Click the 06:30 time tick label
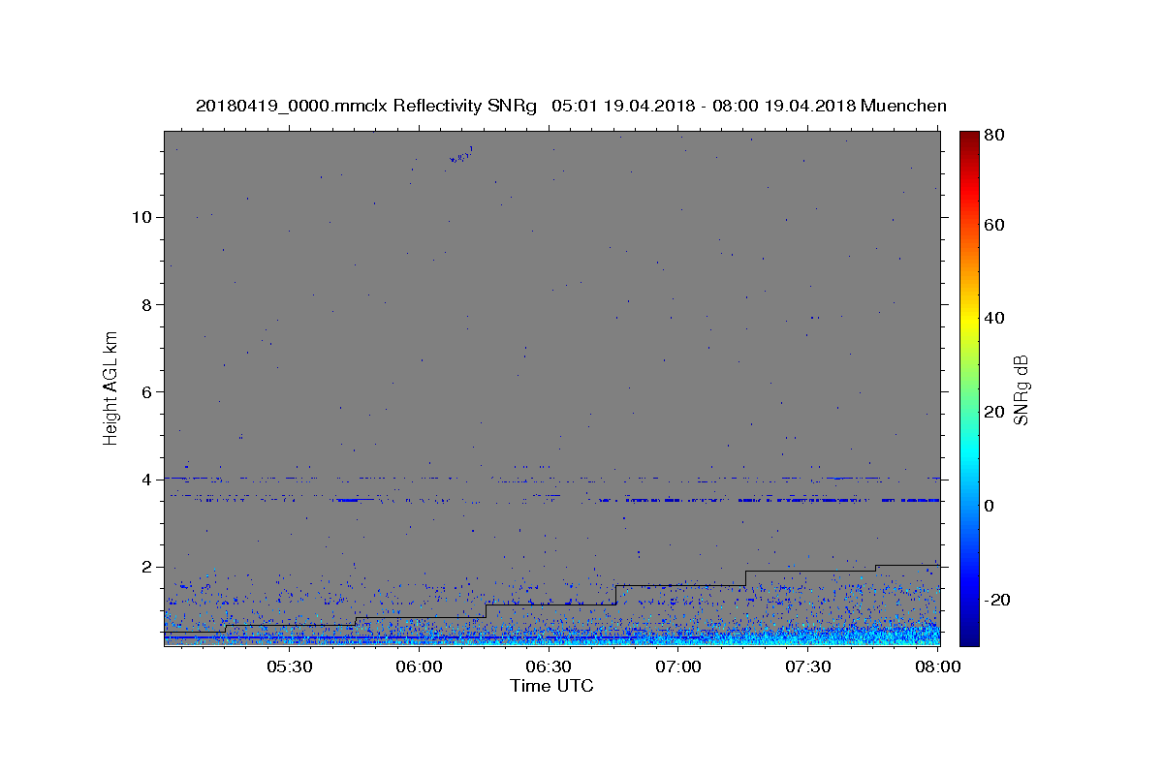This screenshot has width=1163, height=775. (549, 667)
